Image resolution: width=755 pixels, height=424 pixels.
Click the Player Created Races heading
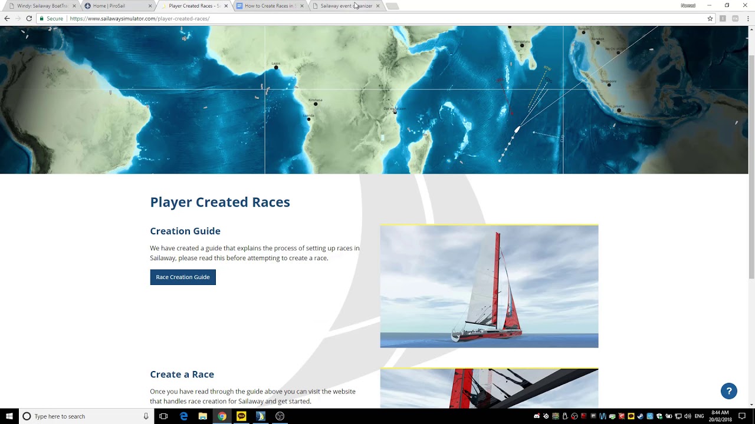click(x=220, y=202)
